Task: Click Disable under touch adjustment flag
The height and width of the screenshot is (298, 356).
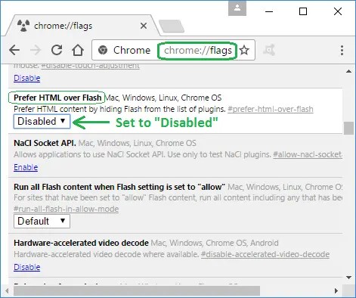Action: [27, 78]
